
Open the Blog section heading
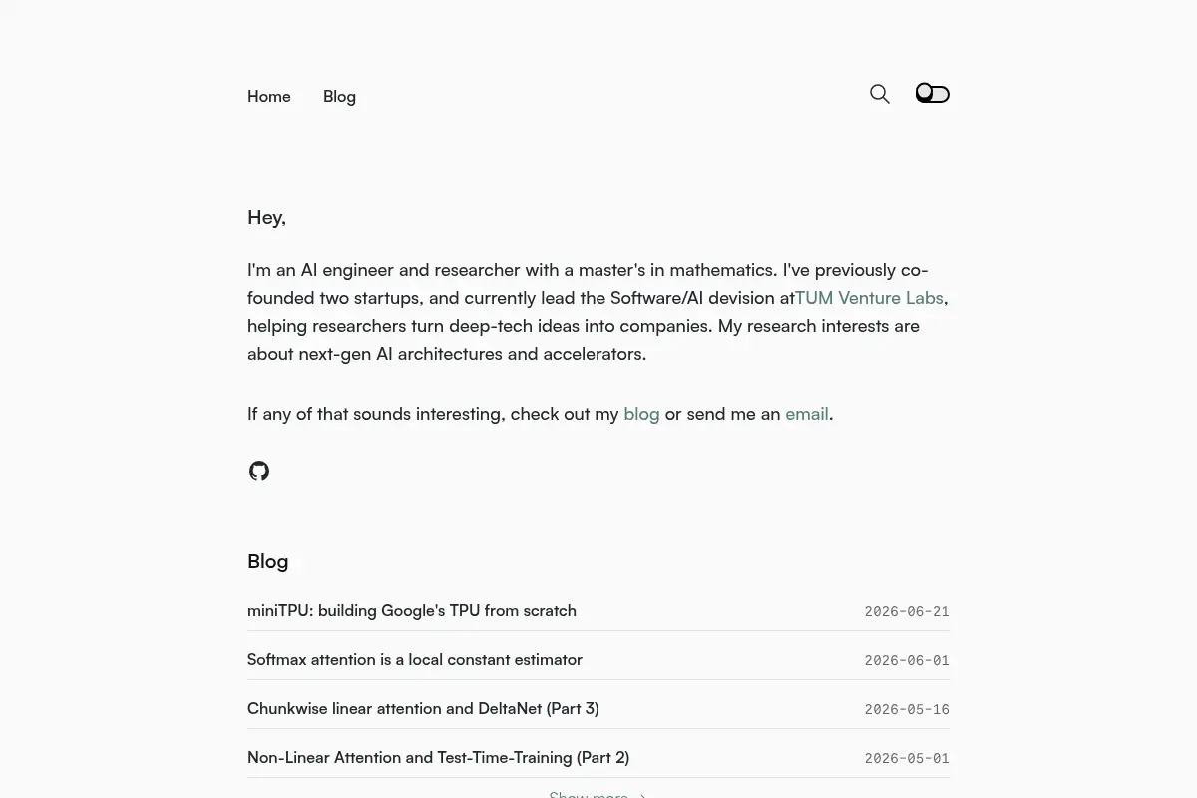268,561
